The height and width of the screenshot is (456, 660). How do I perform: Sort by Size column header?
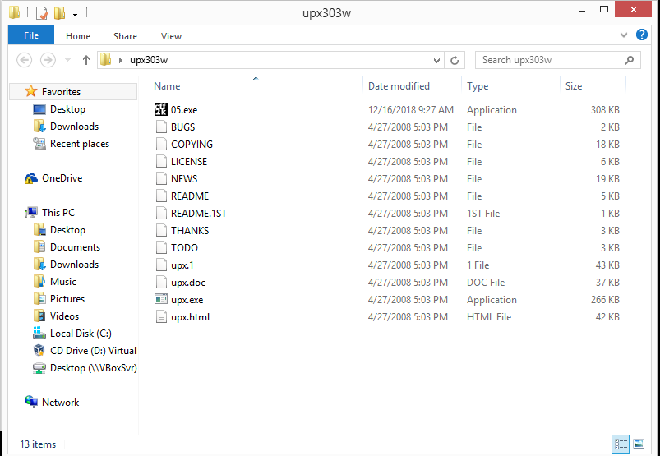574,85
